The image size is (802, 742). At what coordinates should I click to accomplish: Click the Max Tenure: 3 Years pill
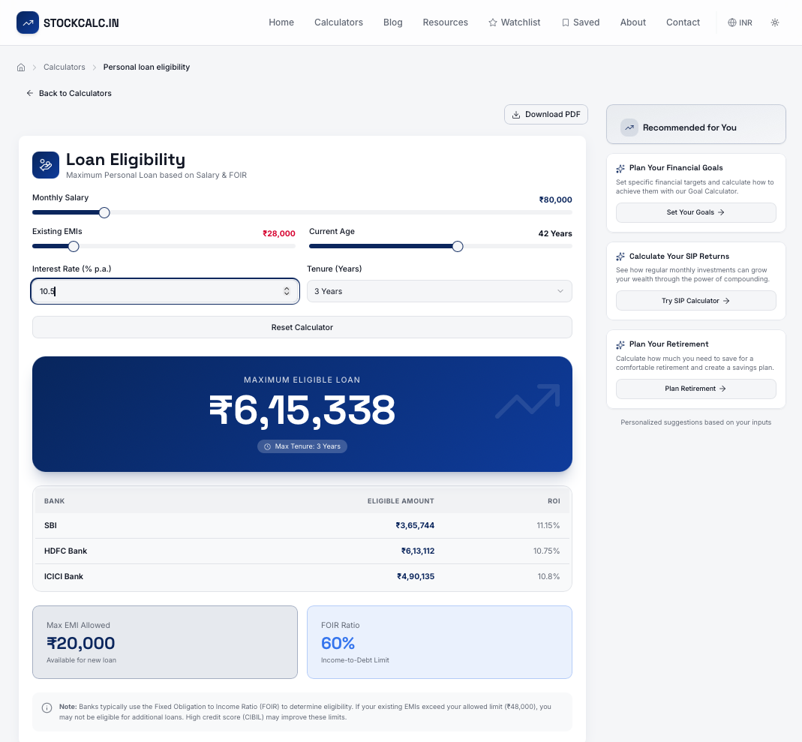click(302, 446)
